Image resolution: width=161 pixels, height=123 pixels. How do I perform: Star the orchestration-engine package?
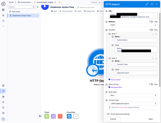(x=59, y=2)
